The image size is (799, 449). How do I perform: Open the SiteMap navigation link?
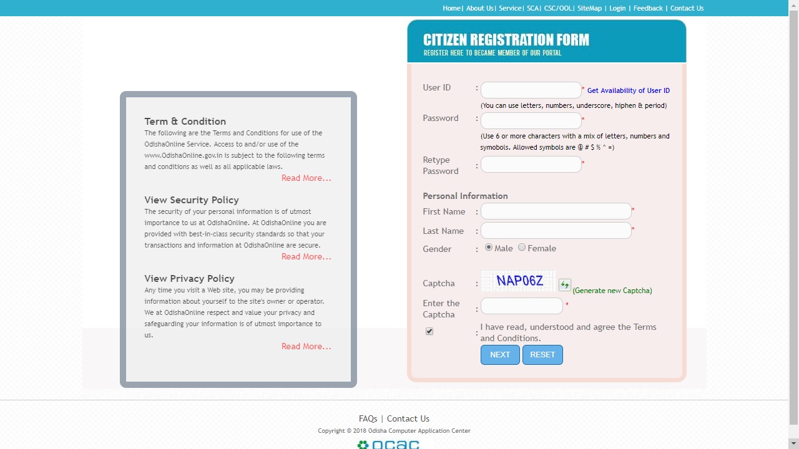pos(589,8)
